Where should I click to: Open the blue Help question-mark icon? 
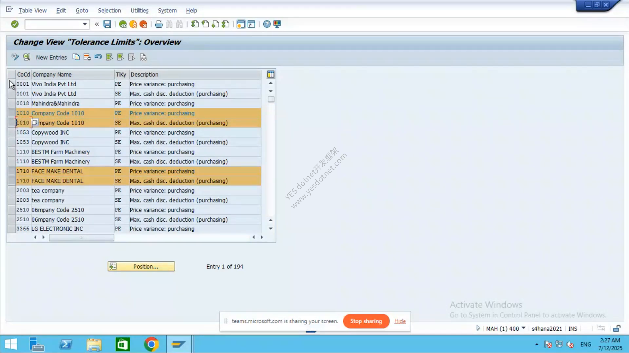[267, 24]
